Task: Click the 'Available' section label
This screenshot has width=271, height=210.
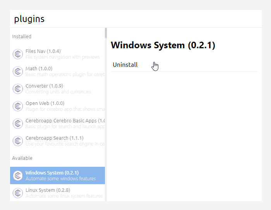Action: (x=22, y=158)
